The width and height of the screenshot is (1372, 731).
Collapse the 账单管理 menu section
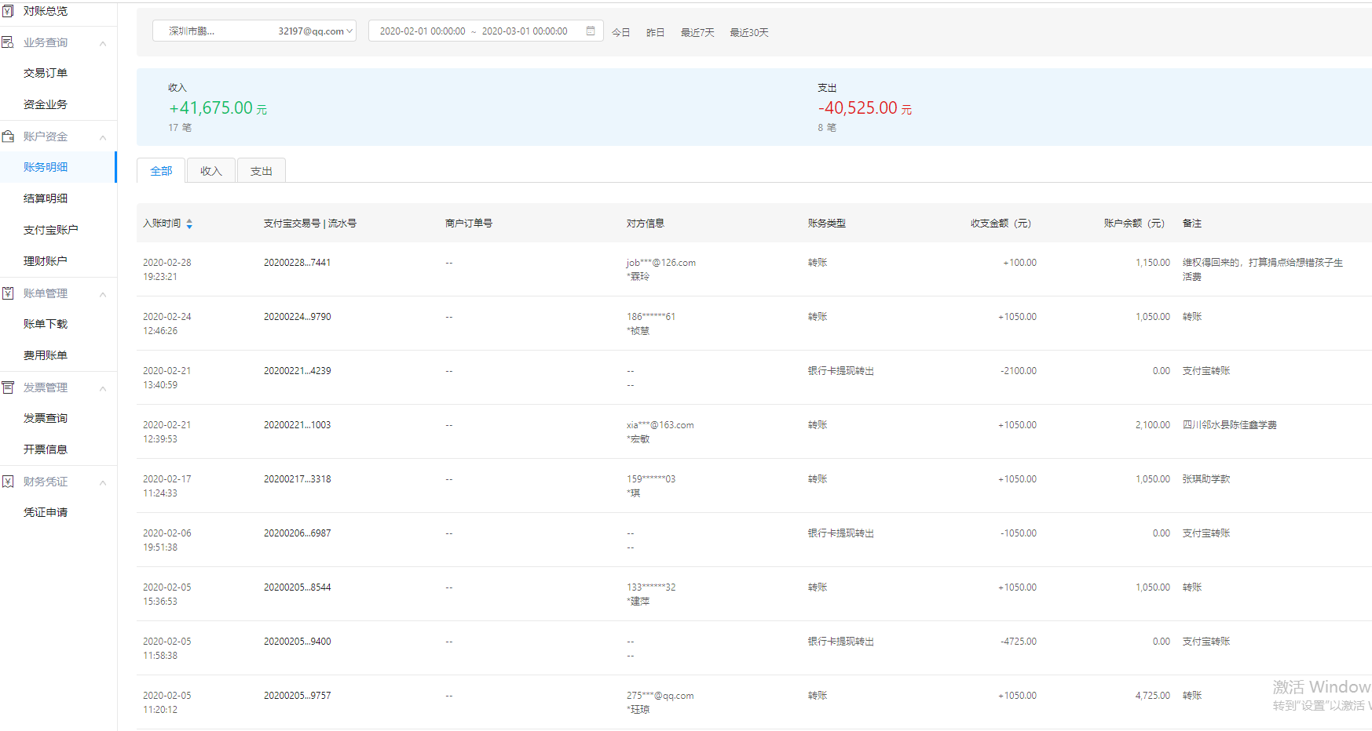[103, 294]
